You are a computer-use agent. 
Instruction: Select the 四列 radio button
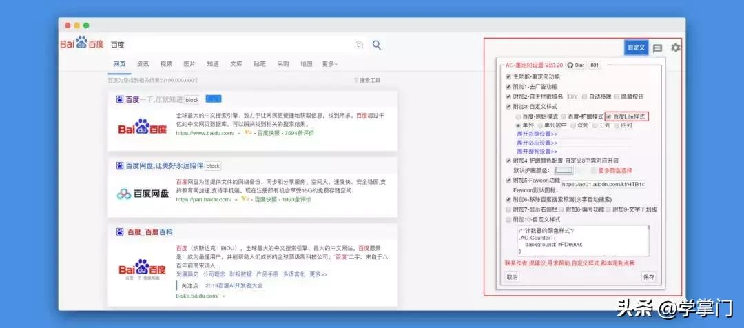pyautogui.click(x=617, y=126)
